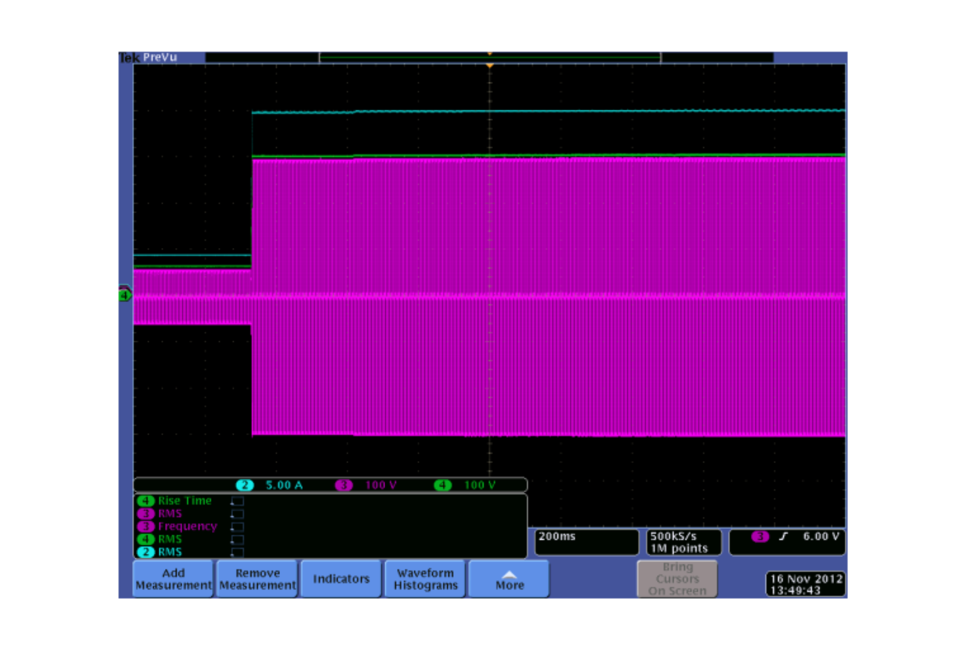The image size is (971, 647).
Task: Click the orange trigger position marker at top
Action: (x=489, y=66)
